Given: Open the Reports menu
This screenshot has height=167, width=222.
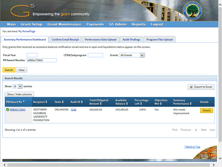Looking at the screenshot, I should click(139, 24).
